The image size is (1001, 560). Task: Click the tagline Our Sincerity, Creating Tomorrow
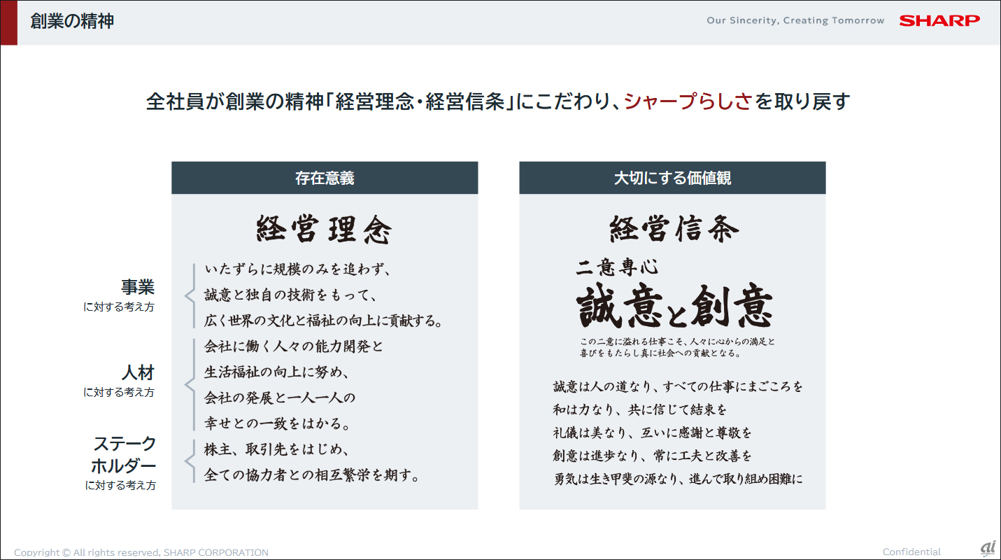(795, 21)
